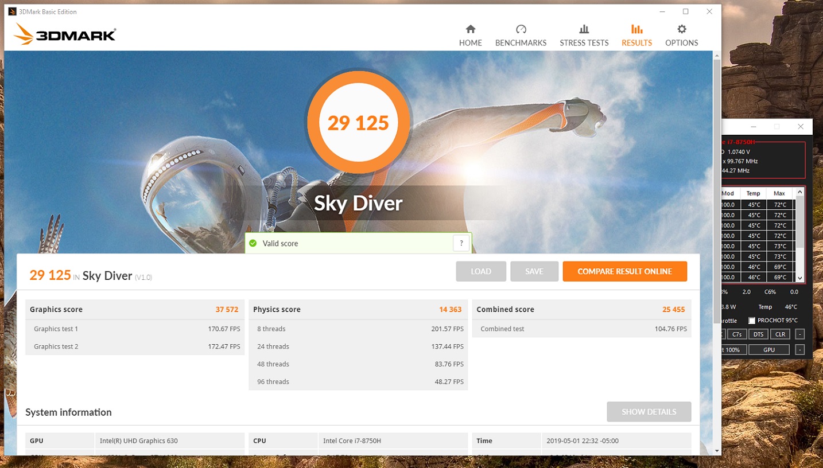823x468 pixels.
Task: Click the SAVE button
Action: tap(534, 271)
